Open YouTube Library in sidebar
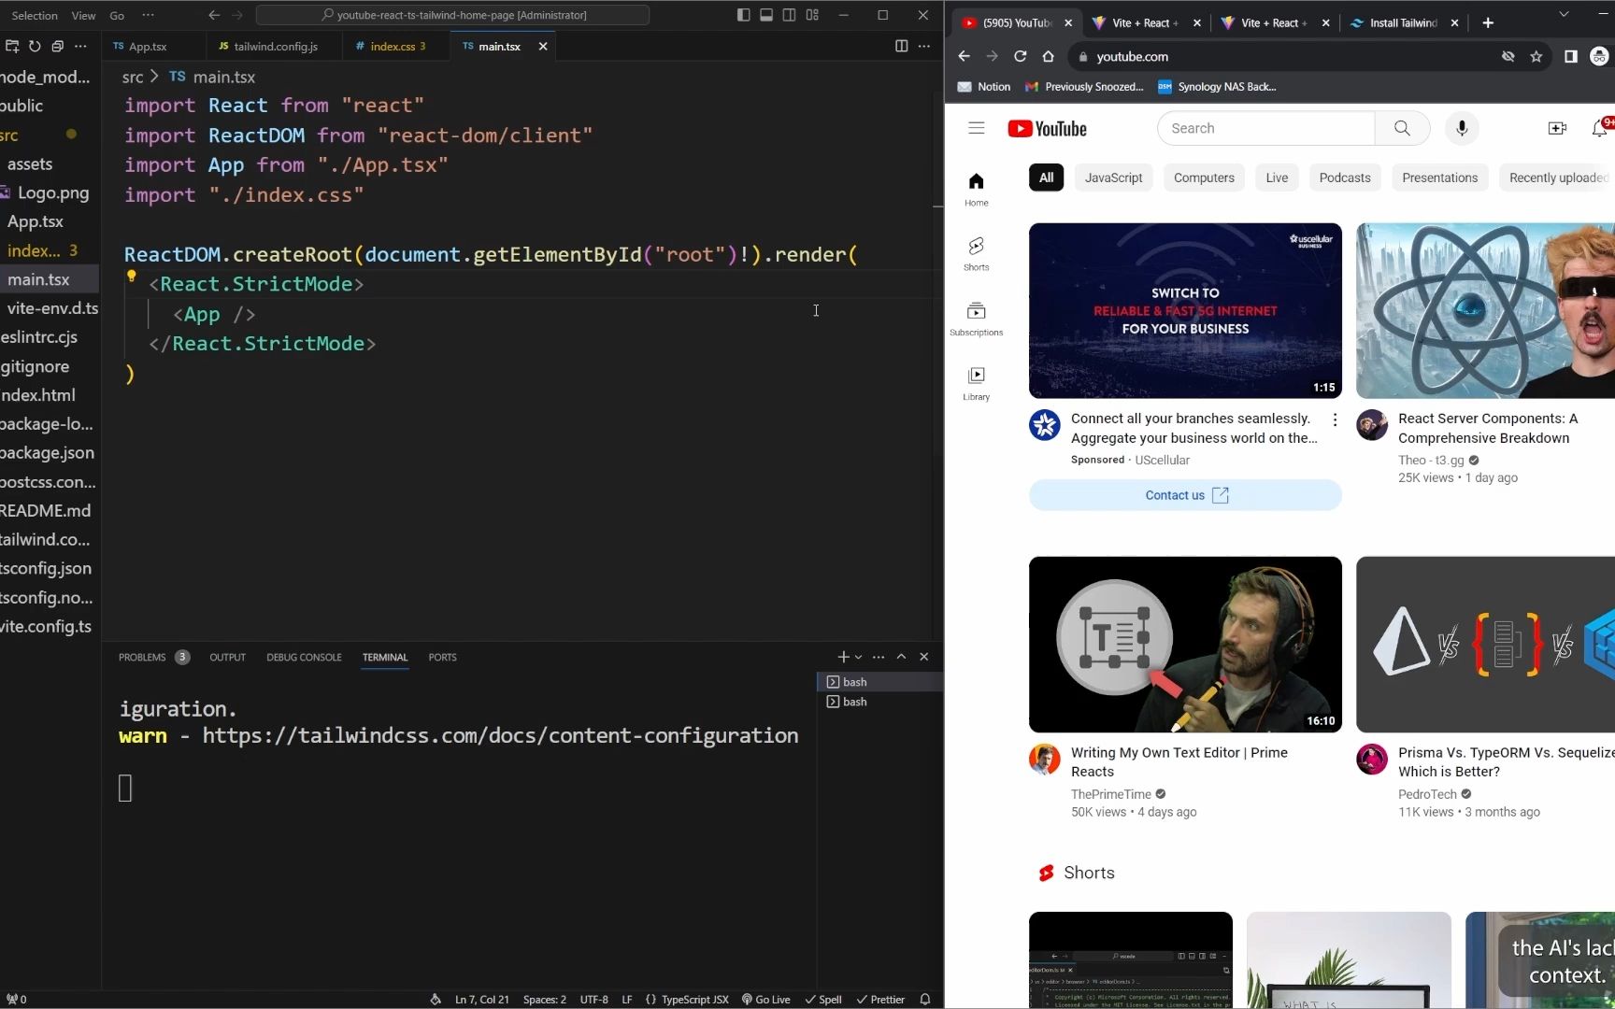The height and width of the screenshot is (1009, 1615). tap(977, 383)
